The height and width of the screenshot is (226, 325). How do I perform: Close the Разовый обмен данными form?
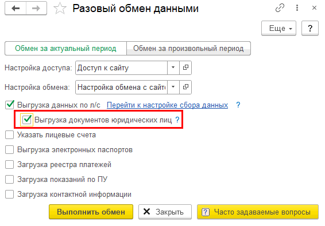click(x=314, y=8)
